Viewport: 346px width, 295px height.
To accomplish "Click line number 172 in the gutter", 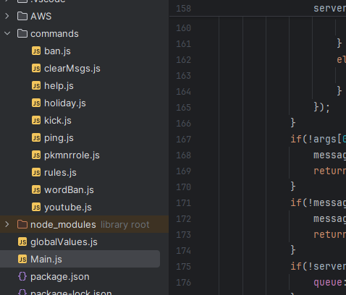I will tap(184, 219).
